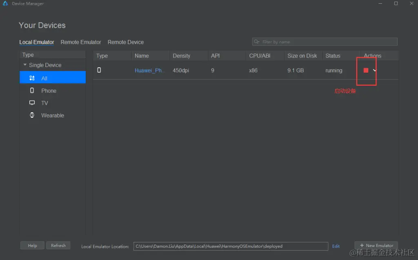418x260 pixels.
Task: Select Wearable label in type tree
Action: [x=53, y=116]
